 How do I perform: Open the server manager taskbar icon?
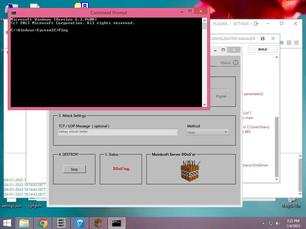pos(61,223)
